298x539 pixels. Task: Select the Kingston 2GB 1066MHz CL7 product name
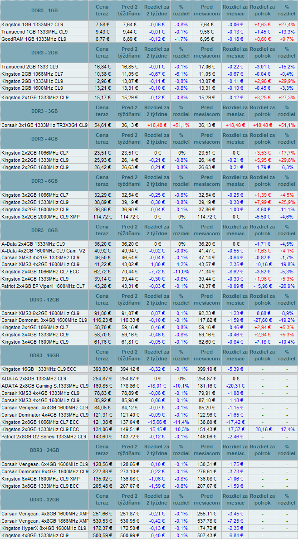tap(32, 73)
